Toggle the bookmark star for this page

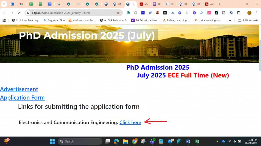pyautogui.click(x=118, y=13)
